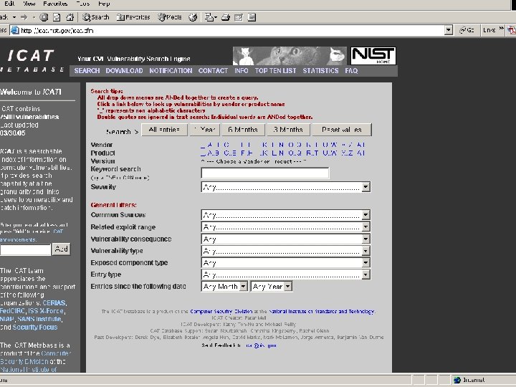The height and width of the screenshot is (387, 516).
Task: Open the Edit menu
Action: pos(9,4)
